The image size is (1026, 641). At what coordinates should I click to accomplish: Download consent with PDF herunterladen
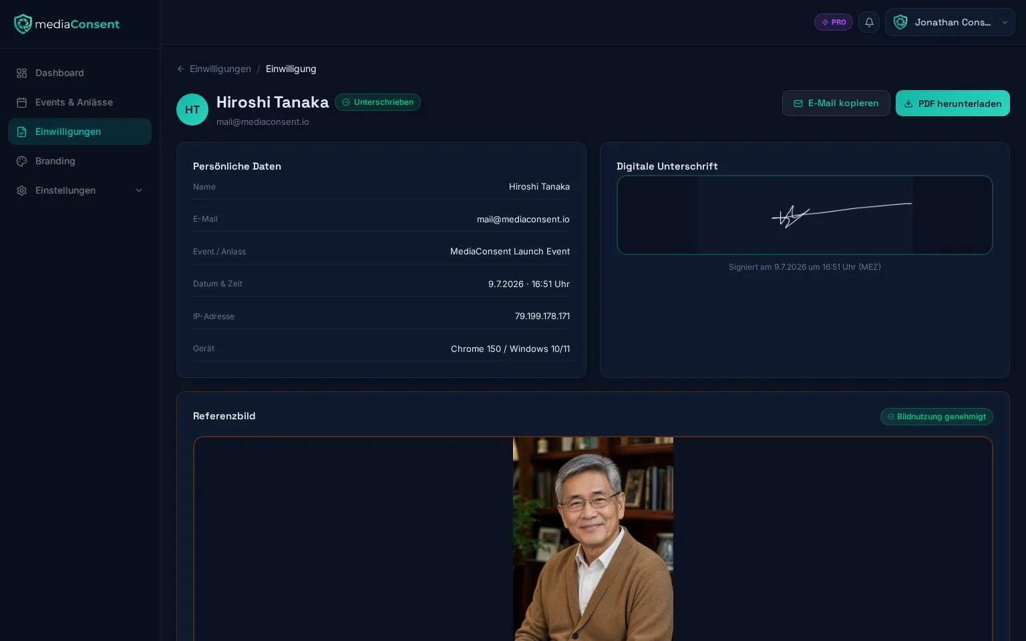[953, 103]
